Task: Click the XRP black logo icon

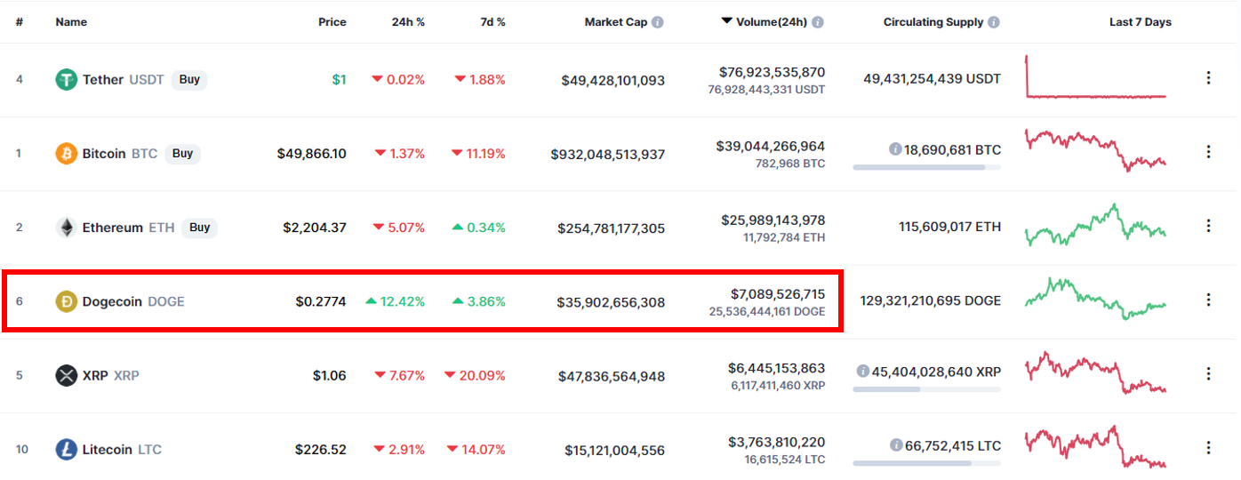Action: coord(67,375)
